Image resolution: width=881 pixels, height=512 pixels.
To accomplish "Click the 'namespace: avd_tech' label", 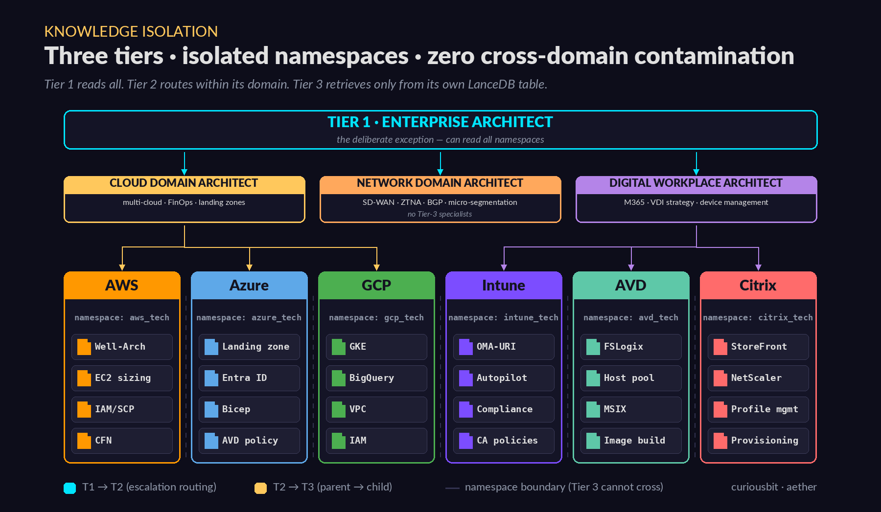I will point(631,317).
